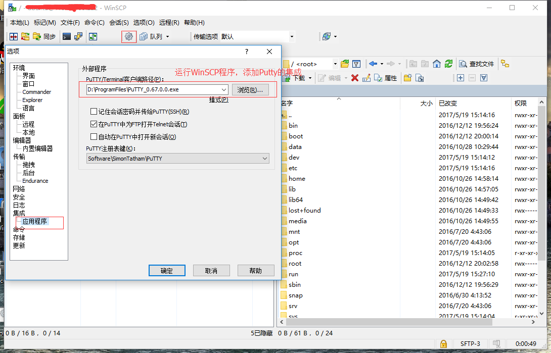Open the terminal console icon

[x=67, y=36]
